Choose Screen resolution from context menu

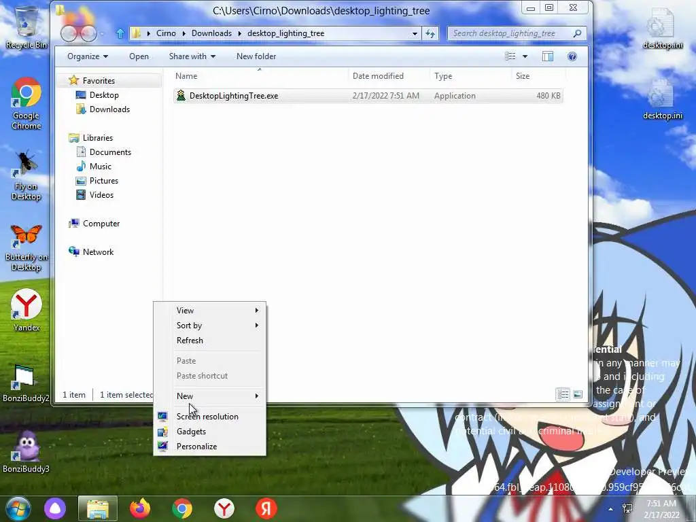[209, 417]
